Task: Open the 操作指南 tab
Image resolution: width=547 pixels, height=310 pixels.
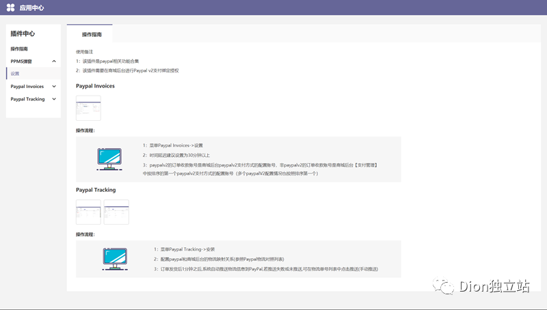Action: tap(92, 34)
